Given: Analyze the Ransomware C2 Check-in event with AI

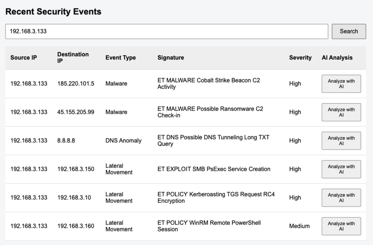Looking at the screenshot, I should coord(341,112).
